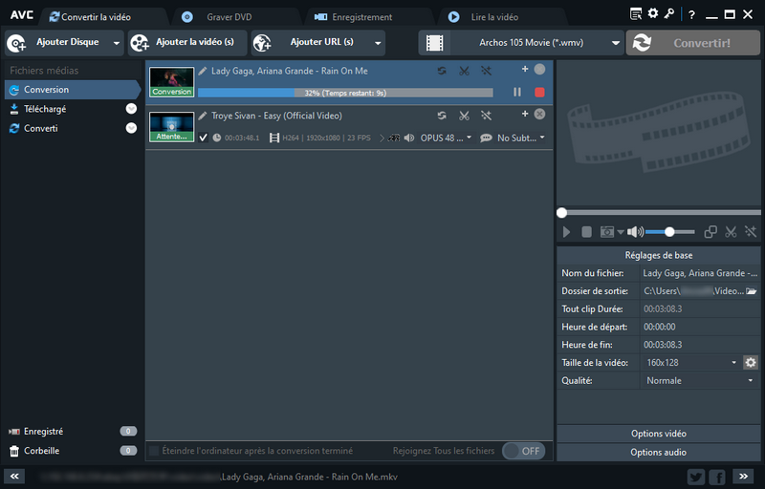The height and width of the screenshot is (489, 765).
Task: Collapse the left panel with double-arrow
Action: 14,477
